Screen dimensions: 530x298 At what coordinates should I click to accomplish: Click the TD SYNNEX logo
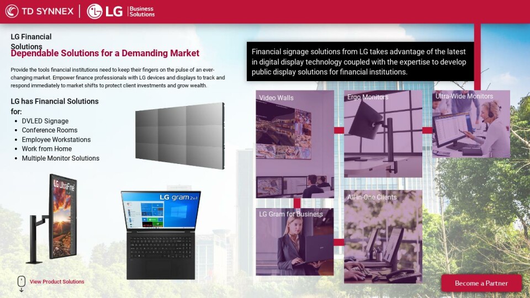pyautogui.click(x=39, y=11)
